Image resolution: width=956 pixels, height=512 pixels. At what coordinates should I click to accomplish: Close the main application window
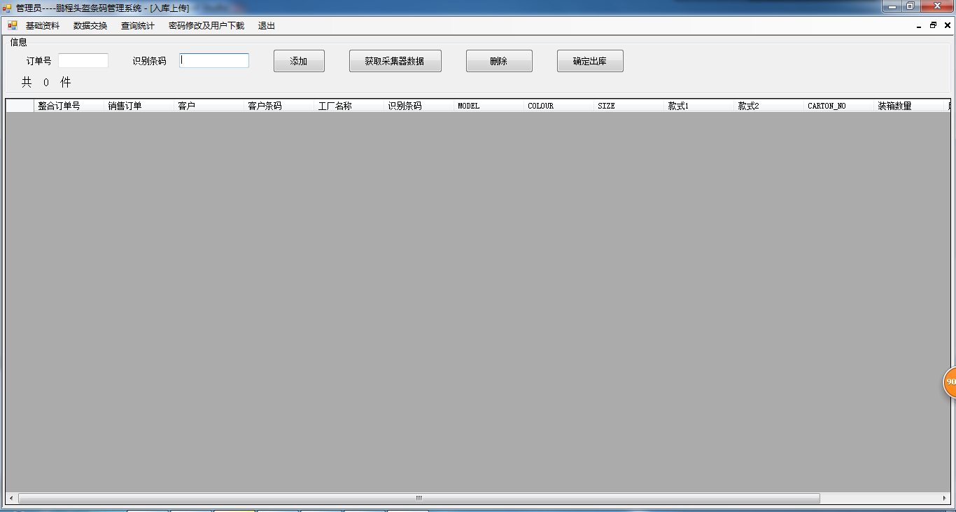[x=936, y=6]
